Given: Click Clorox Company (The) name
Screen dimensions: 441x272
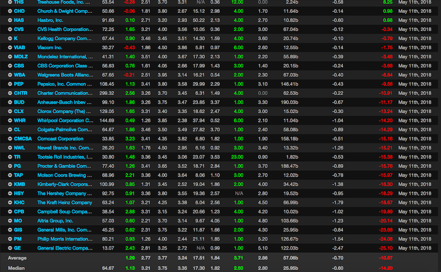Looking at the screenshot, I should click(x=64, y=111).
